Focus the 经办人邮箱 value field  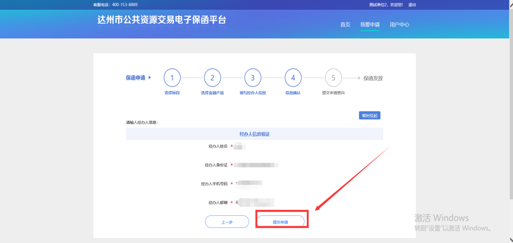pyautogui.click(x=255, y=202)
